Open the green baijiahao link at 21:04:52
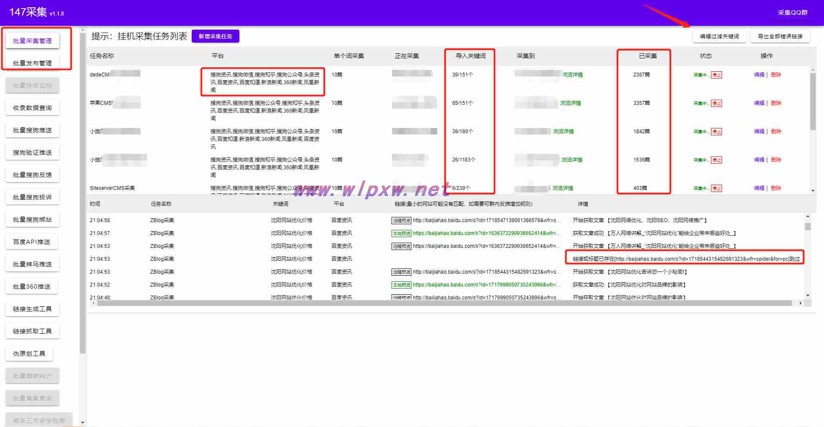This screenshot has height=427, width=824. [487, 285]
